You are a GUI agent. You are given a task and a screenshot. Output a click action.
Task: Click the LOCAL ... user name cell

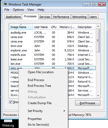coord(40,33)
